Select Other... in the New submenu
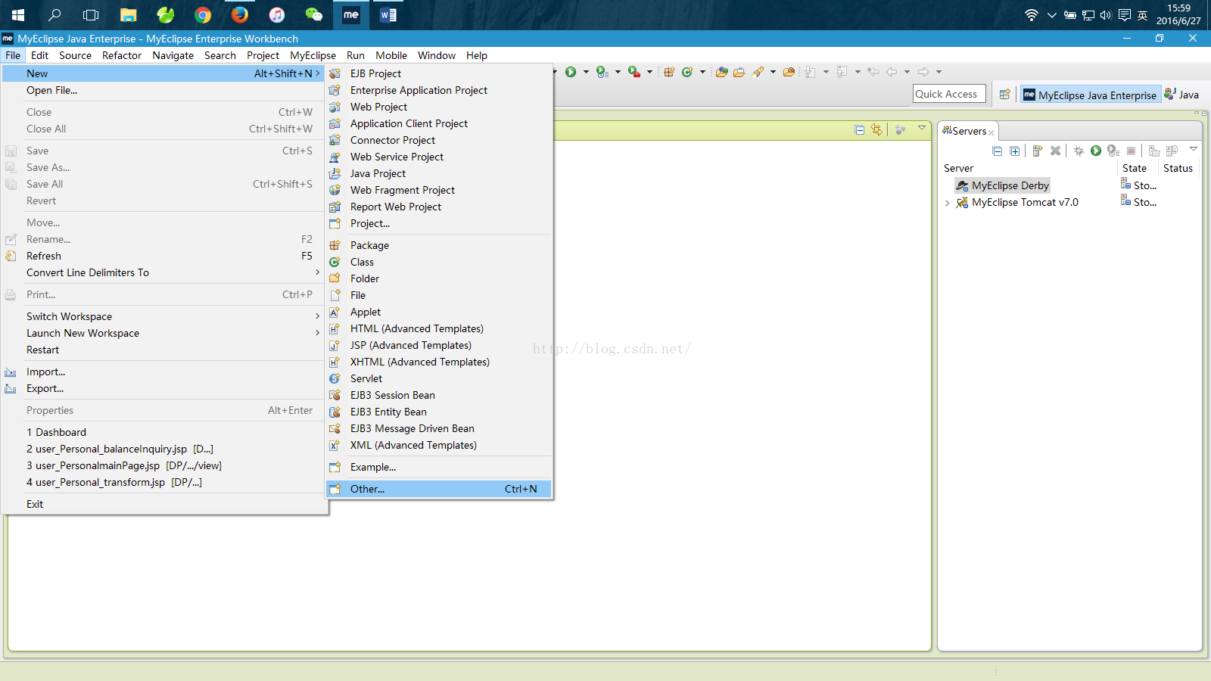 (x=439, y=489)
